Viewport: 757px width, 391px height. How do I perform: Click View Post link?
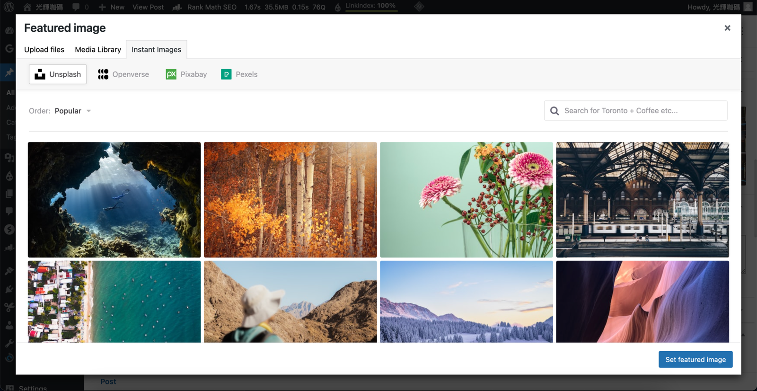point(148,7)
